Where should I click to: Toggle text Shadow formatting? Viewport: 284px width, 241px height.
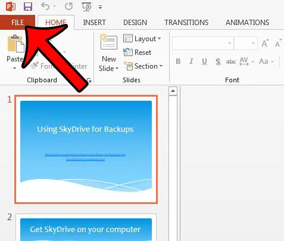tap(218, 61)
